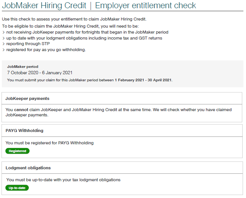This screenshot has height=198, width=246.
Task: Select the PAYG Withholding section header
Action: point(25,131)
